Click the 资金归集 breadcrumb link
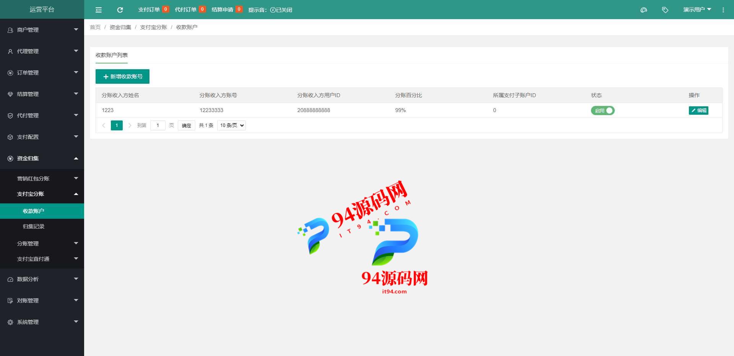The image size is (734, 356). coord(120,27)
